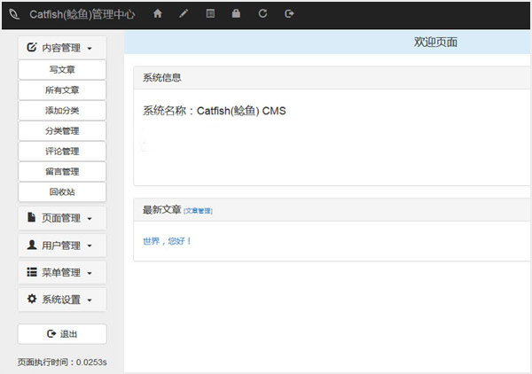The image size is (532, 374).
Task: Go to home via the house icon
Action: [158, 13]
